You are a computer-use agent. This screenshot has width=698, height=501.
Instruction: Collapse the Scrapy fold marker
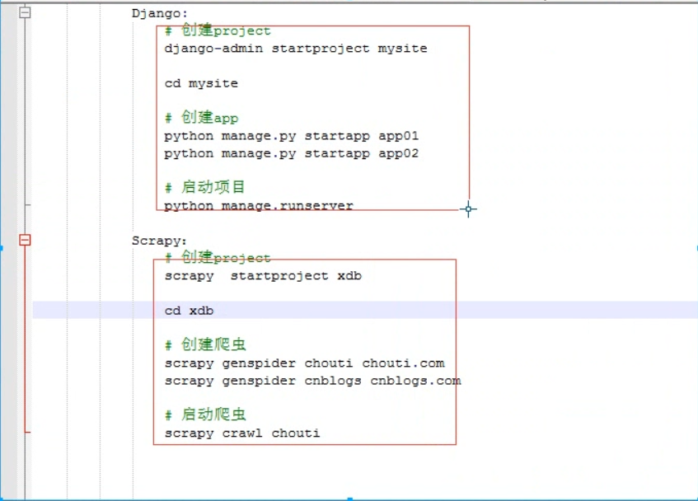[x=25, y=241]
